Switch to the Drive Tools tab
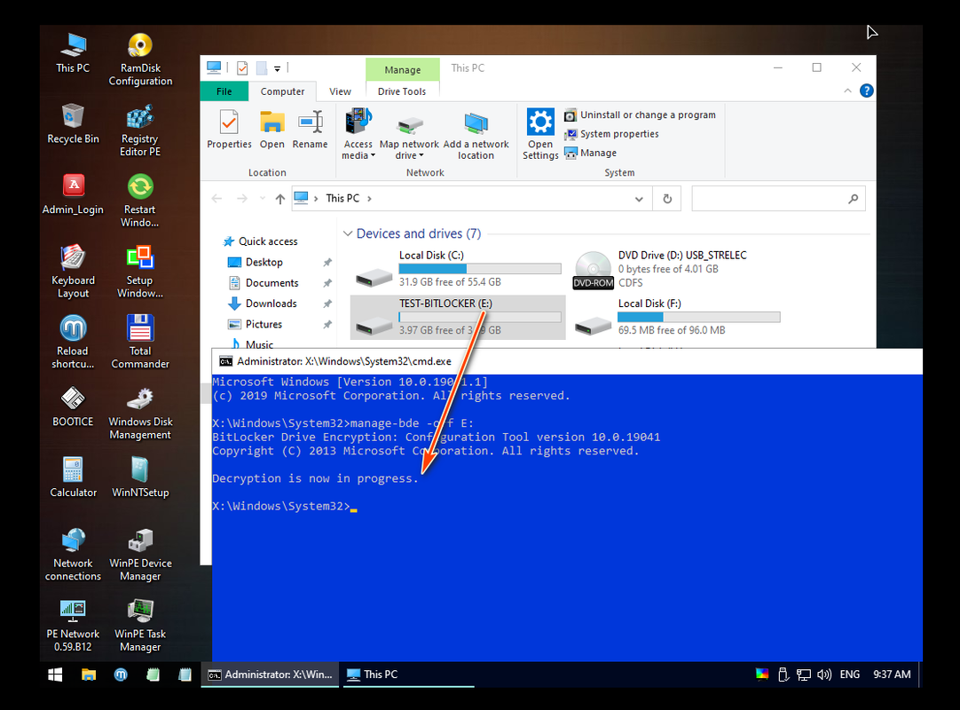Image resolution: width=960 pixels, height=710 pixels. [402, 91]
